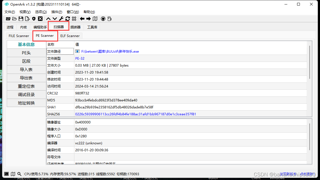
Task: Open the 选项(O) menu
Action: tap(41, 12)
